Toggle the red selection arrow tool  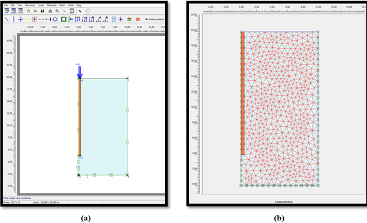[80, 11]
